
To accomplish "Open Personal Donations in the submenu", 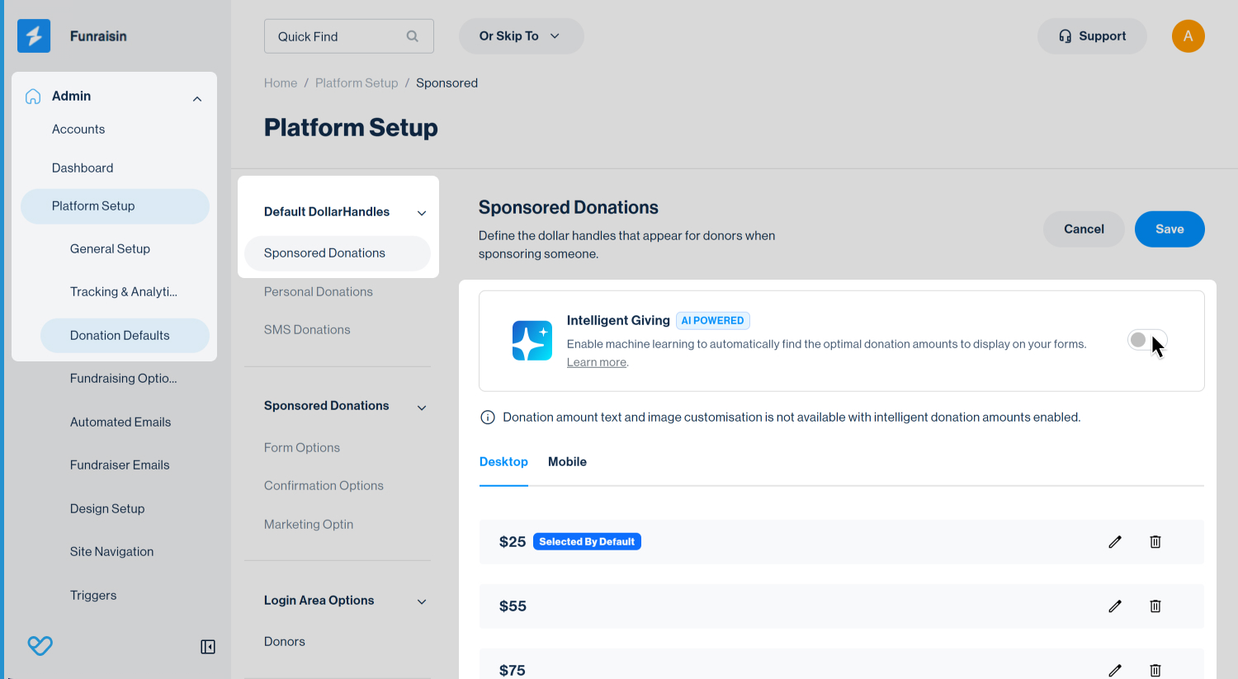I will (x=319, y=292).
